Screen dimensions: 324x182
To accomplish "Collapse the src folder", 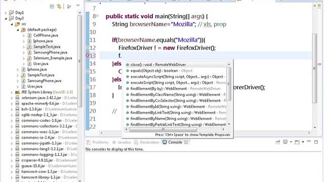I will coord(12,24).
